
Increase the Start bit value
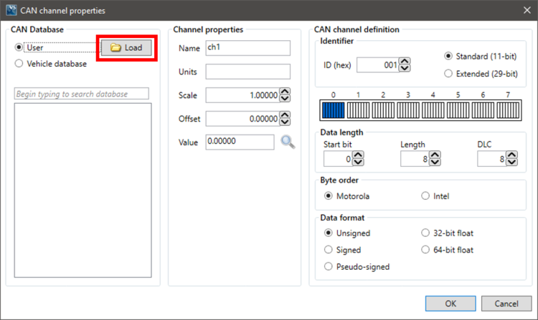(x=358, y=155)
